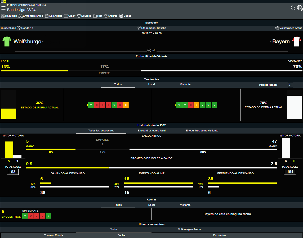Screen dimensions: 303x238
Task: Expand match Info with plus icon
Action: [149, 50]
